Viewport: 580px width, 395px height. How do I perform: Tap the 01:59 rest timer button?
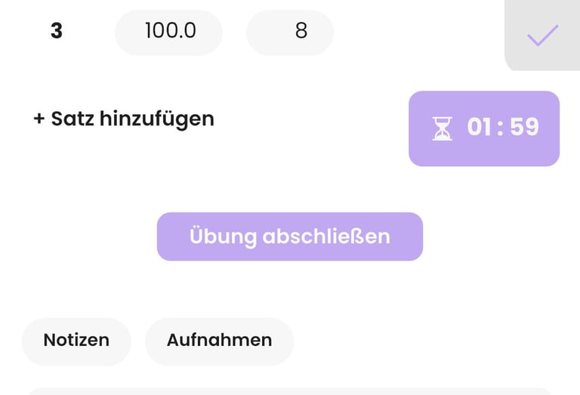tap(484, 128)
